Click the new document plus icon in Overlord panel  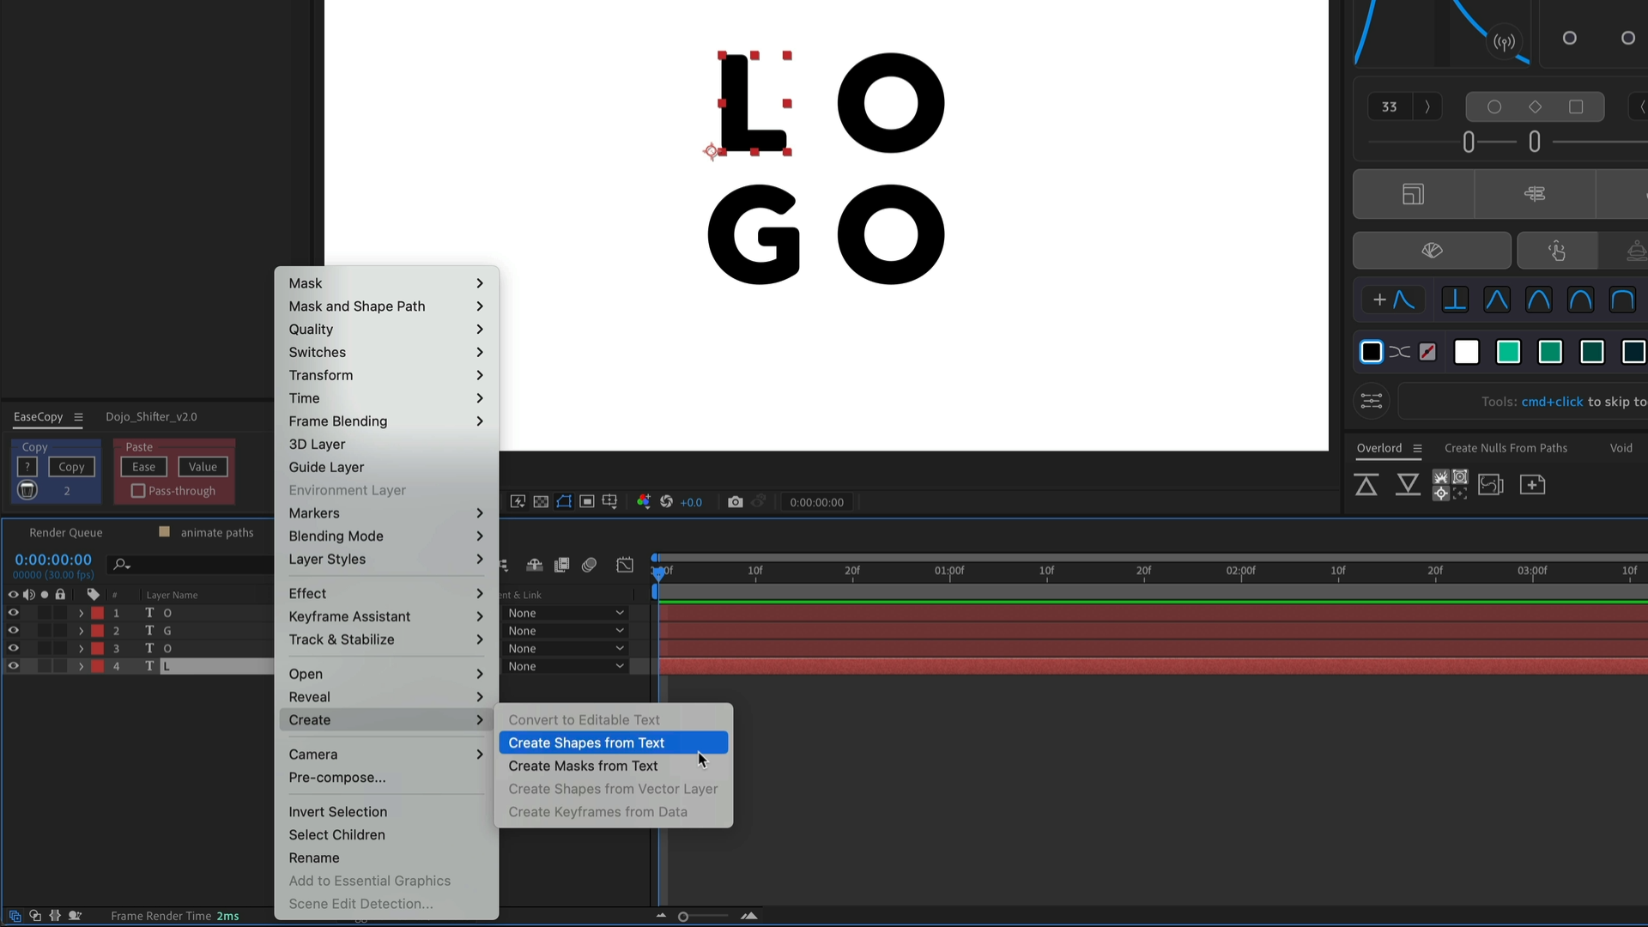point(1534,485)
